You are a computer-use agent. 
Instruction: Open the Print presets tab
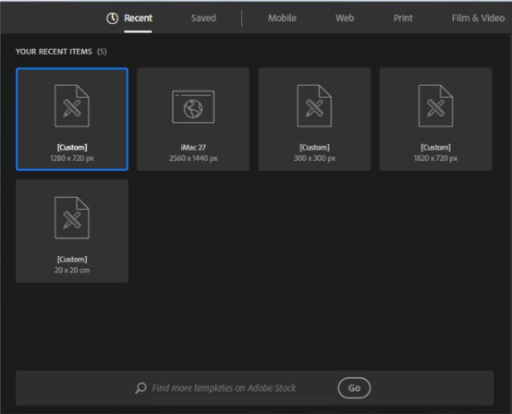pos(403,18)
